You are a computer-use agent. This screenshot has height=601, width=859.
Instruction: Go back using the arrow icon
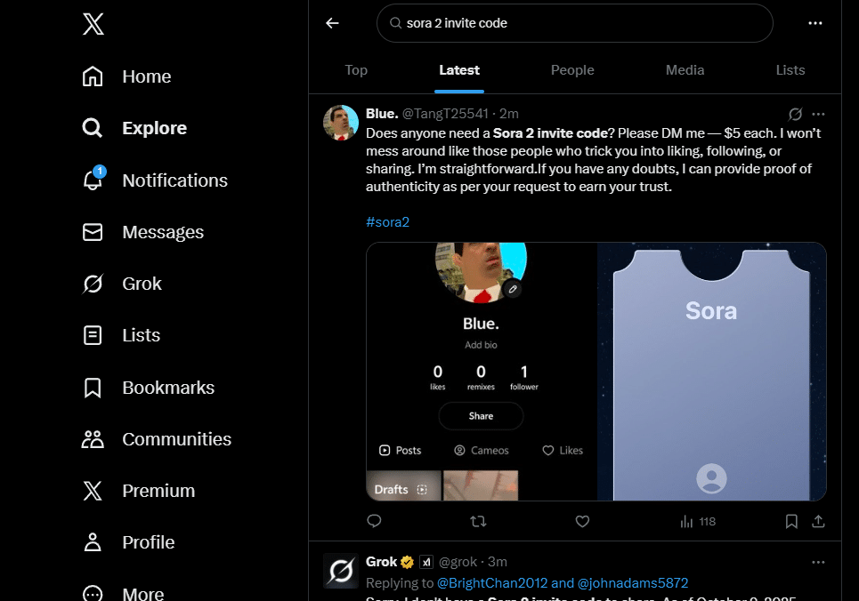333,23
